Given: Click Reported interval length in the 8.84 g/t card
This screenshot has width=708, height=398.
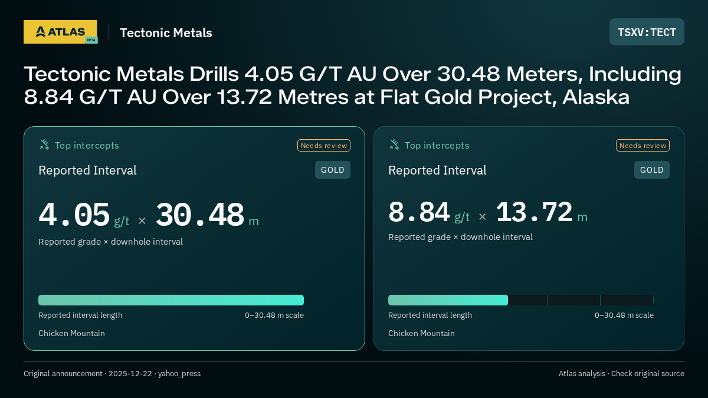Looking at the screenshot, I should tap(430, 315).
